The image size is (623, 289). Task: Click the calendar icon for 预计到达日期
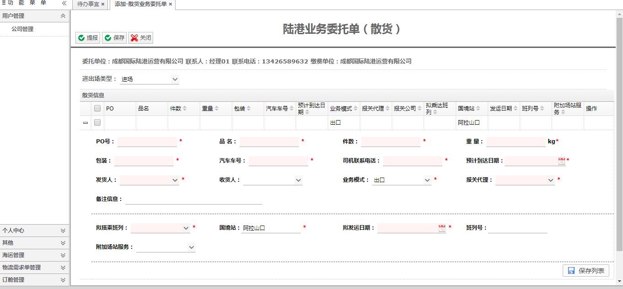(561, 161)
